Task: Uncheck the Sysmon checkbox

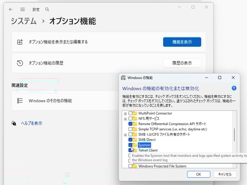Action: (x=130, y=145)
